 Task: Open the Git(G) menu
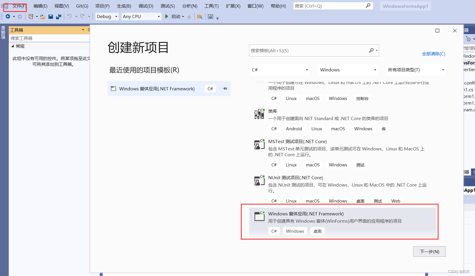pyautogui.click(x=82, y=6)
